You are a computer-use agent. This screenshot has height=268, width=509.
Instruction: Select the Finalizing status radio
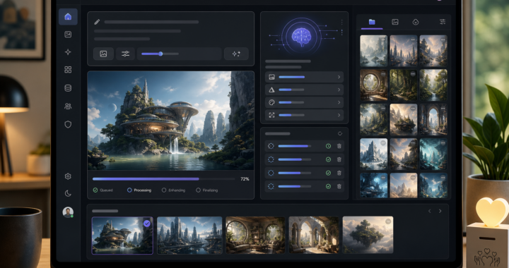[198, 190]
